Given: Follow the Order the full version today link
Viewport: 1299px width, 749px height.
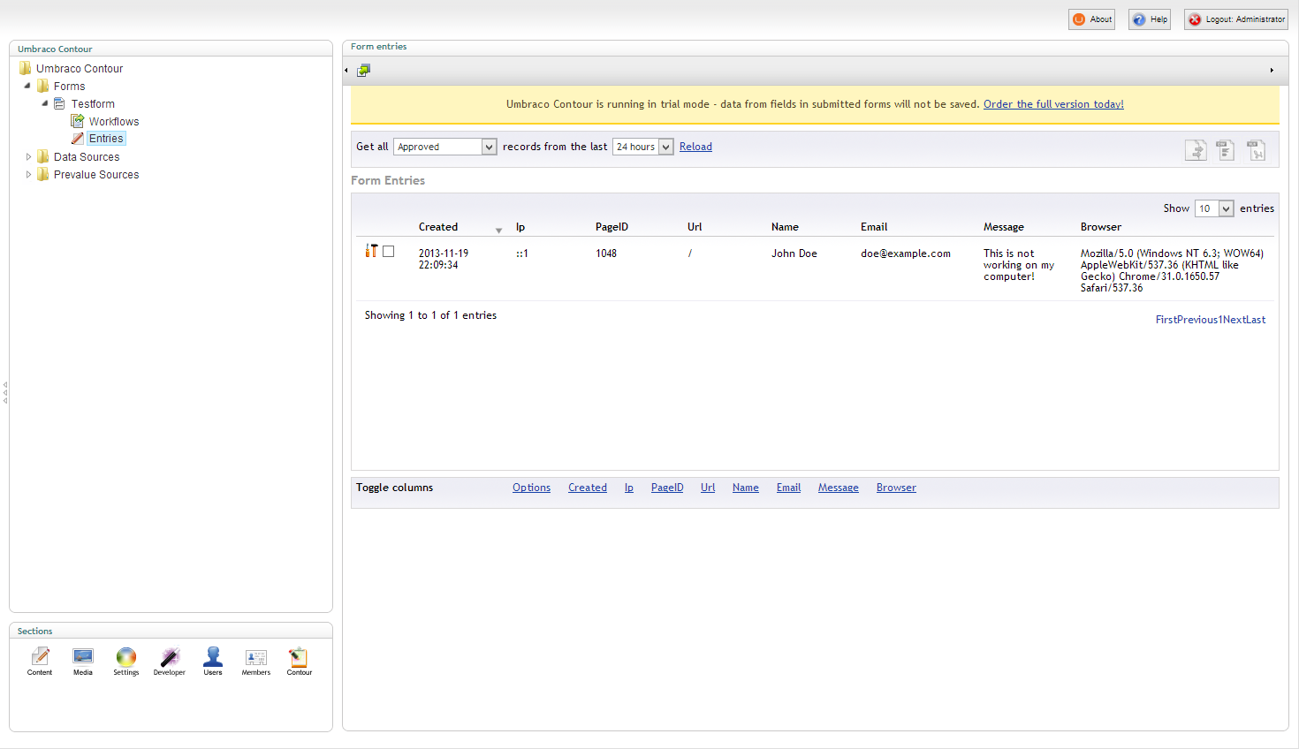Looking at the screenshot, I should (1053, 104).
